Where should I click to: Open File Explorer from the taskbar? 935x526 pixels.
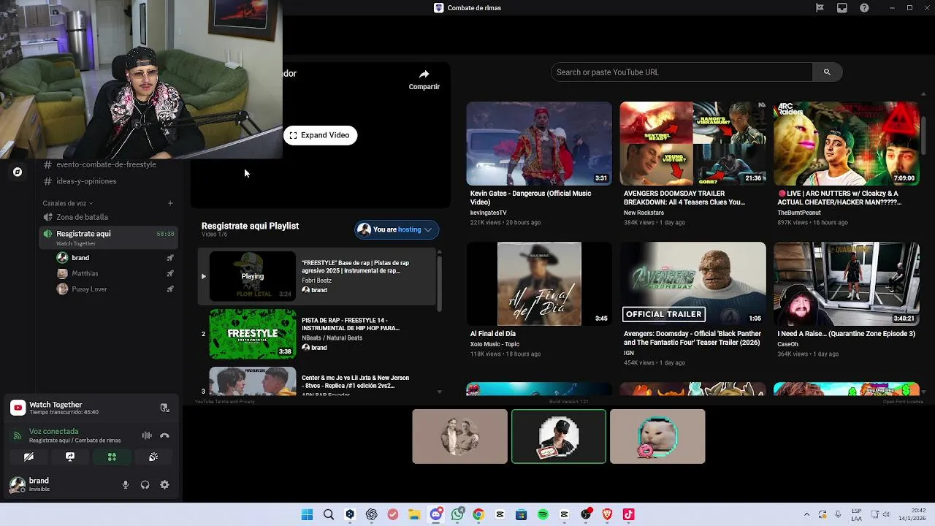click(414, 514)
